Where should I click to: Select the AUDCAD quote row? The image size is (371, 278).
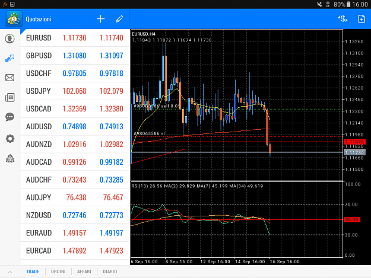75,162
